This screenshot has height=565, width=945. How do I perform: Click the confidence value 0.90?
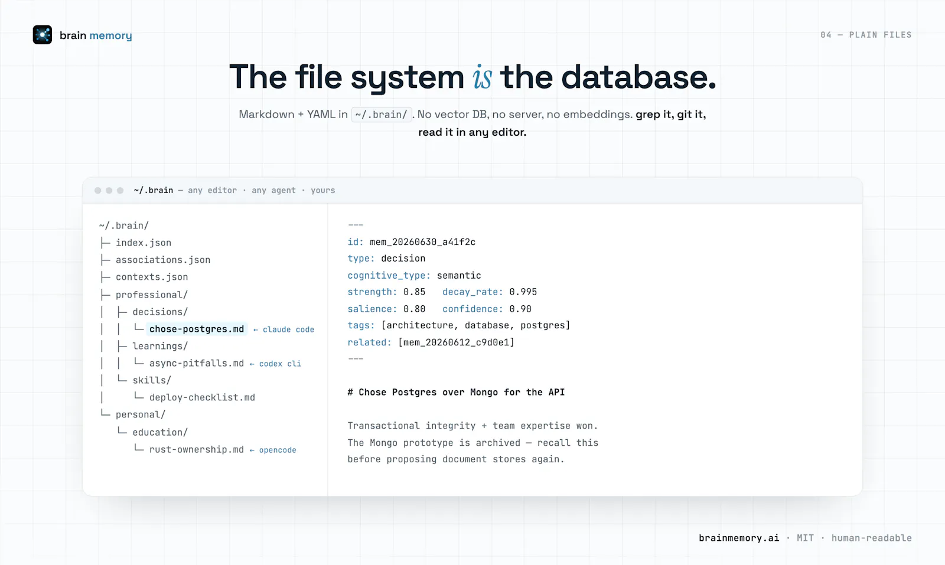coord(520,309)
